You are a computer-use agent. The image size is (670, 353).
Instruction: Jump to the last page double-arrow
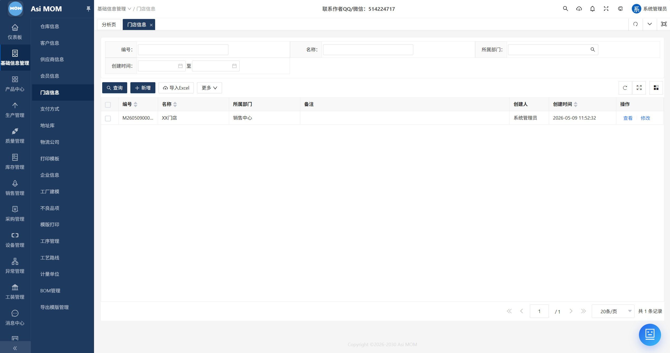point(584,311)
